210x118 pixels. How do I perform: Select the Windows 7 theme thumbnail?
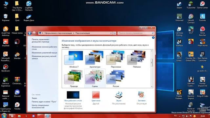74,58
